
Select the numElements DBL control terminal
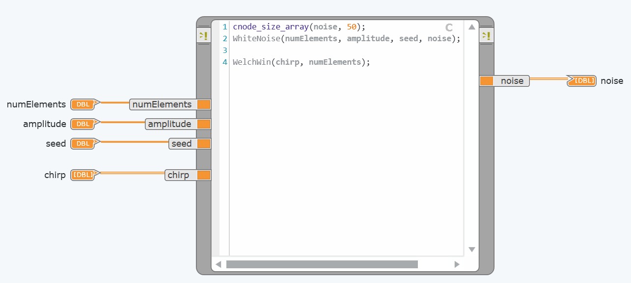click(83, 104)
